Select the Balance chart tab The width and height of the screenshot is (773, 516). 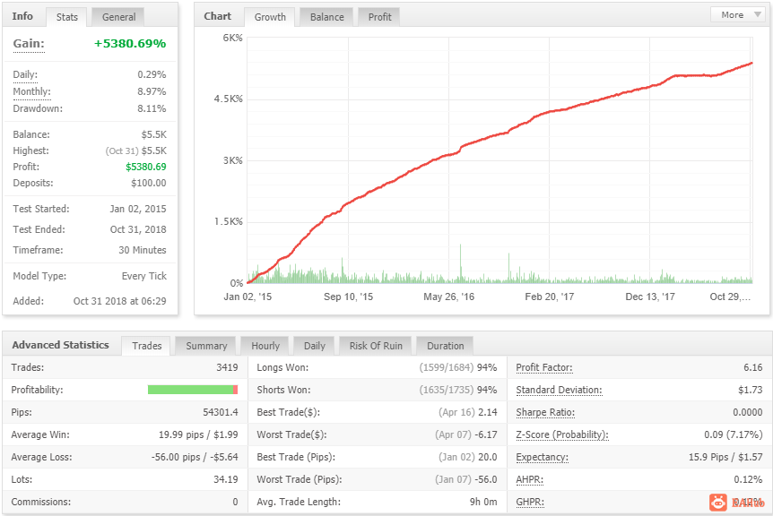pos(326,17)
